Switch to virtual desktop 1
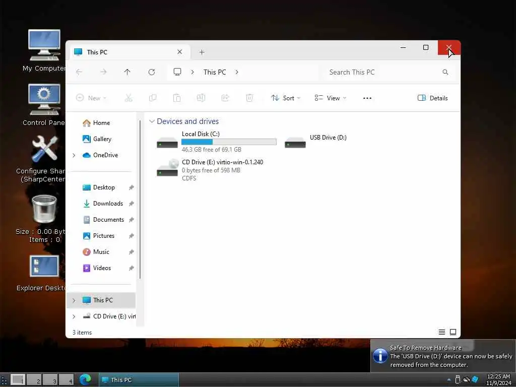The height and width of the screenshot is (387, 516). 18,380
